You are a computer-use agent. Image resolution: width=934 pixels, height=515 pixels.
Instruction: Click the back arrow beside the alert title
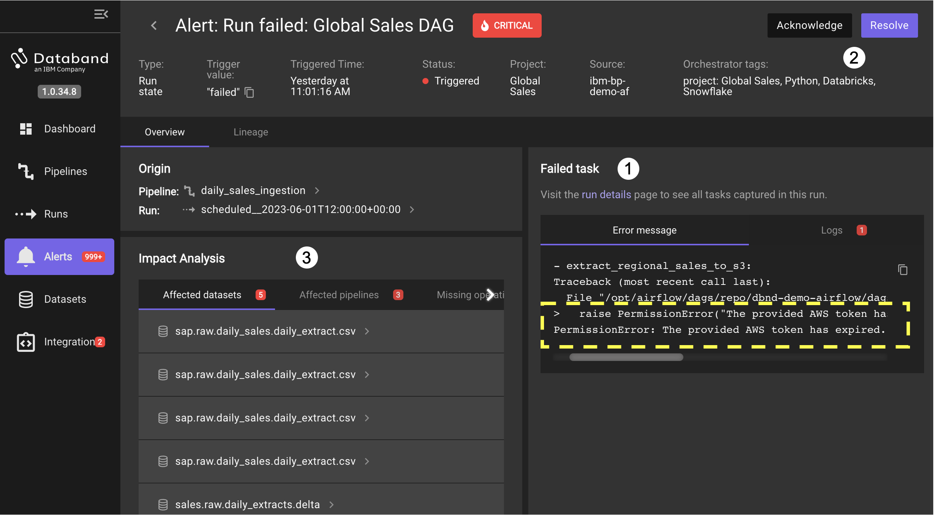[x=154, y=26]
